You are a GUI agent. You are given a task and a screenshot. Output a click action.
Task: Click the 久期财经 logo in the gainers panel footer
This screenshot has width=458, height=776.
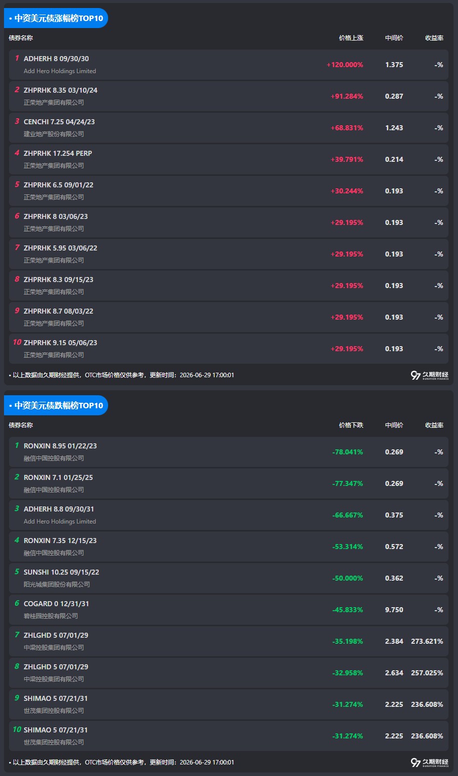(x=429, y=375)
